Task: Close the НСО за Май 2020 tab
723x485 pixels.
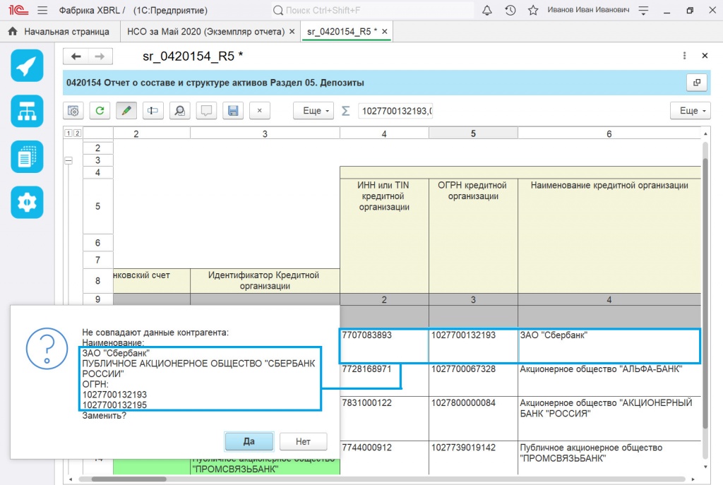Action: [292, 31]
